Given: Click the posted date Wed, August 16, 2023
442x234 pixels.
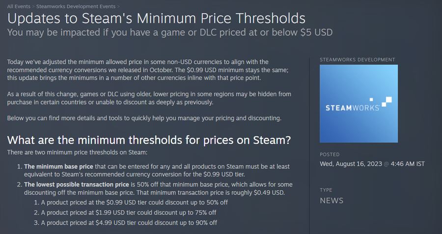Looking at the screenshot, I should pos(351,163).
